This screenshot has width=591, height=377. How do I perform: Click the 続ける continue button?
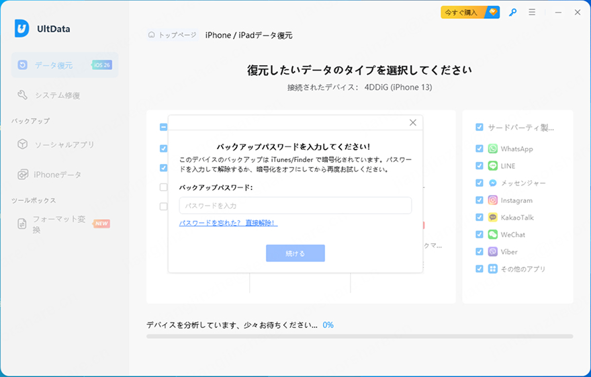(295, 253)
